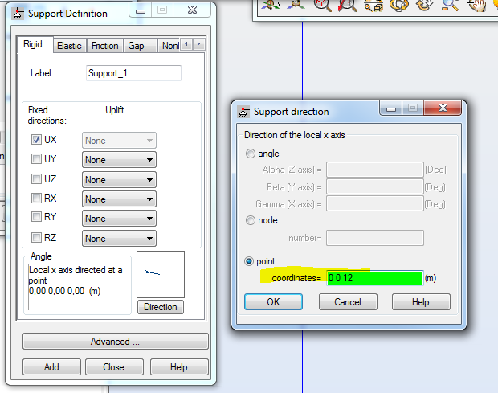Screen dimensions: 498x393
Task: Minimize the Support Definition window
Action: tap(141, 10)
